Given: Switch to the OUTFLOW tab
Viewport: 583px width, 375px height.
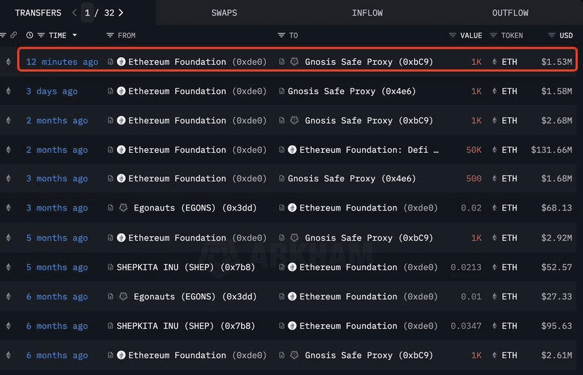Looking at the screenshot, I should 510,13.
